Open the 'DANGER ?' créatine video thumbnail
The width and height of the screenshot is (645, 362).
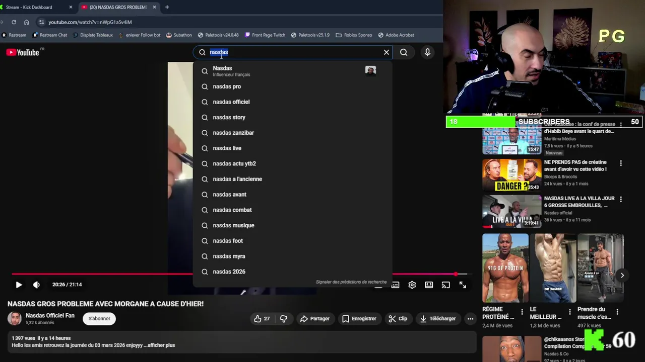click(x=511, y=175)
